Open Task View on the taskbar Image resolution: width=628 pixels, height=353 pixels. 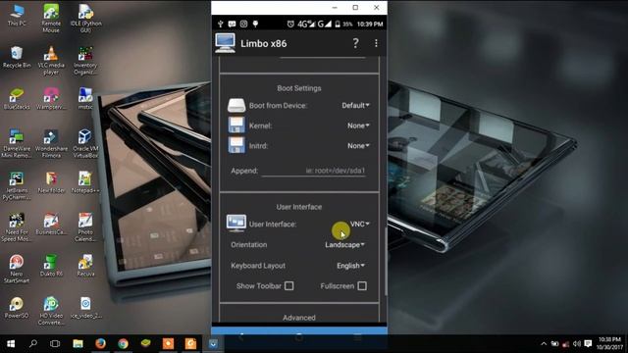click(x=55, y=343)
